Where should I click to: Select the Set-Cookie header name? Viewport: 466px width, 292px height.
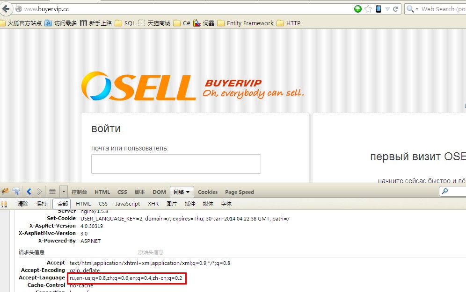point(61,218)
